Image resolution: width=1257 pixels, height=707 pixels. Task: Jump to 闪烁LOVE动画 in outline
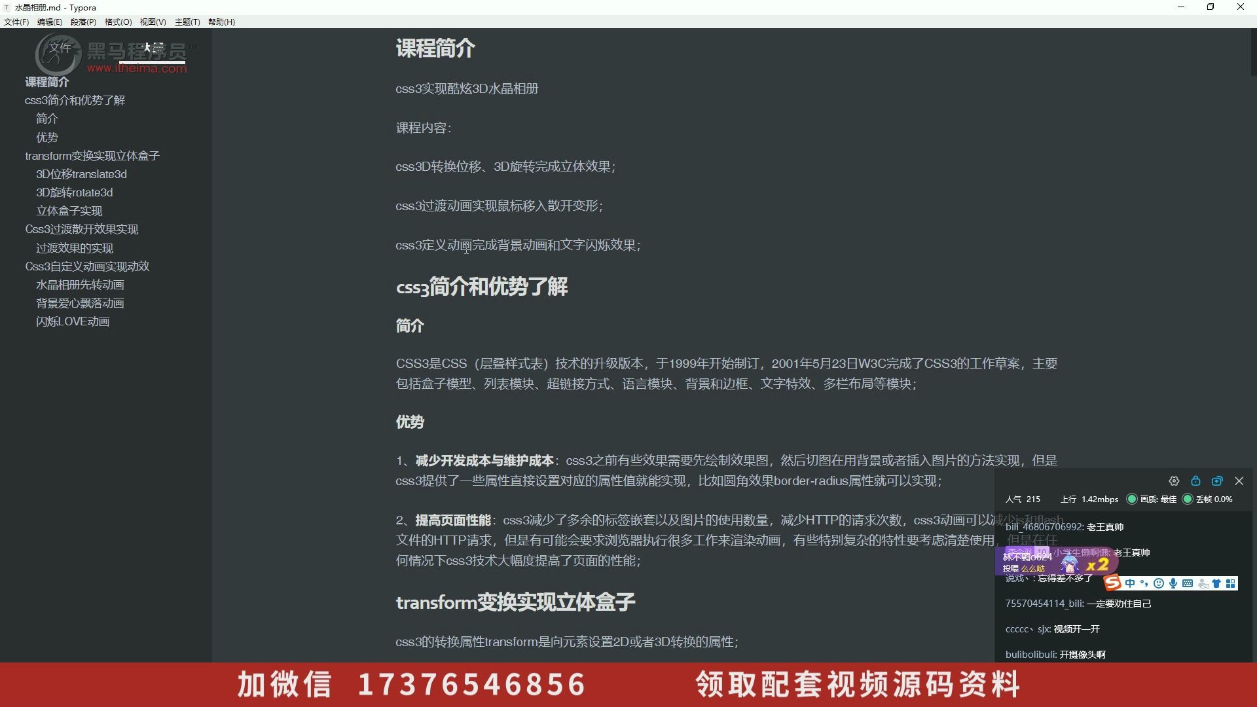[x=73, y=321]
